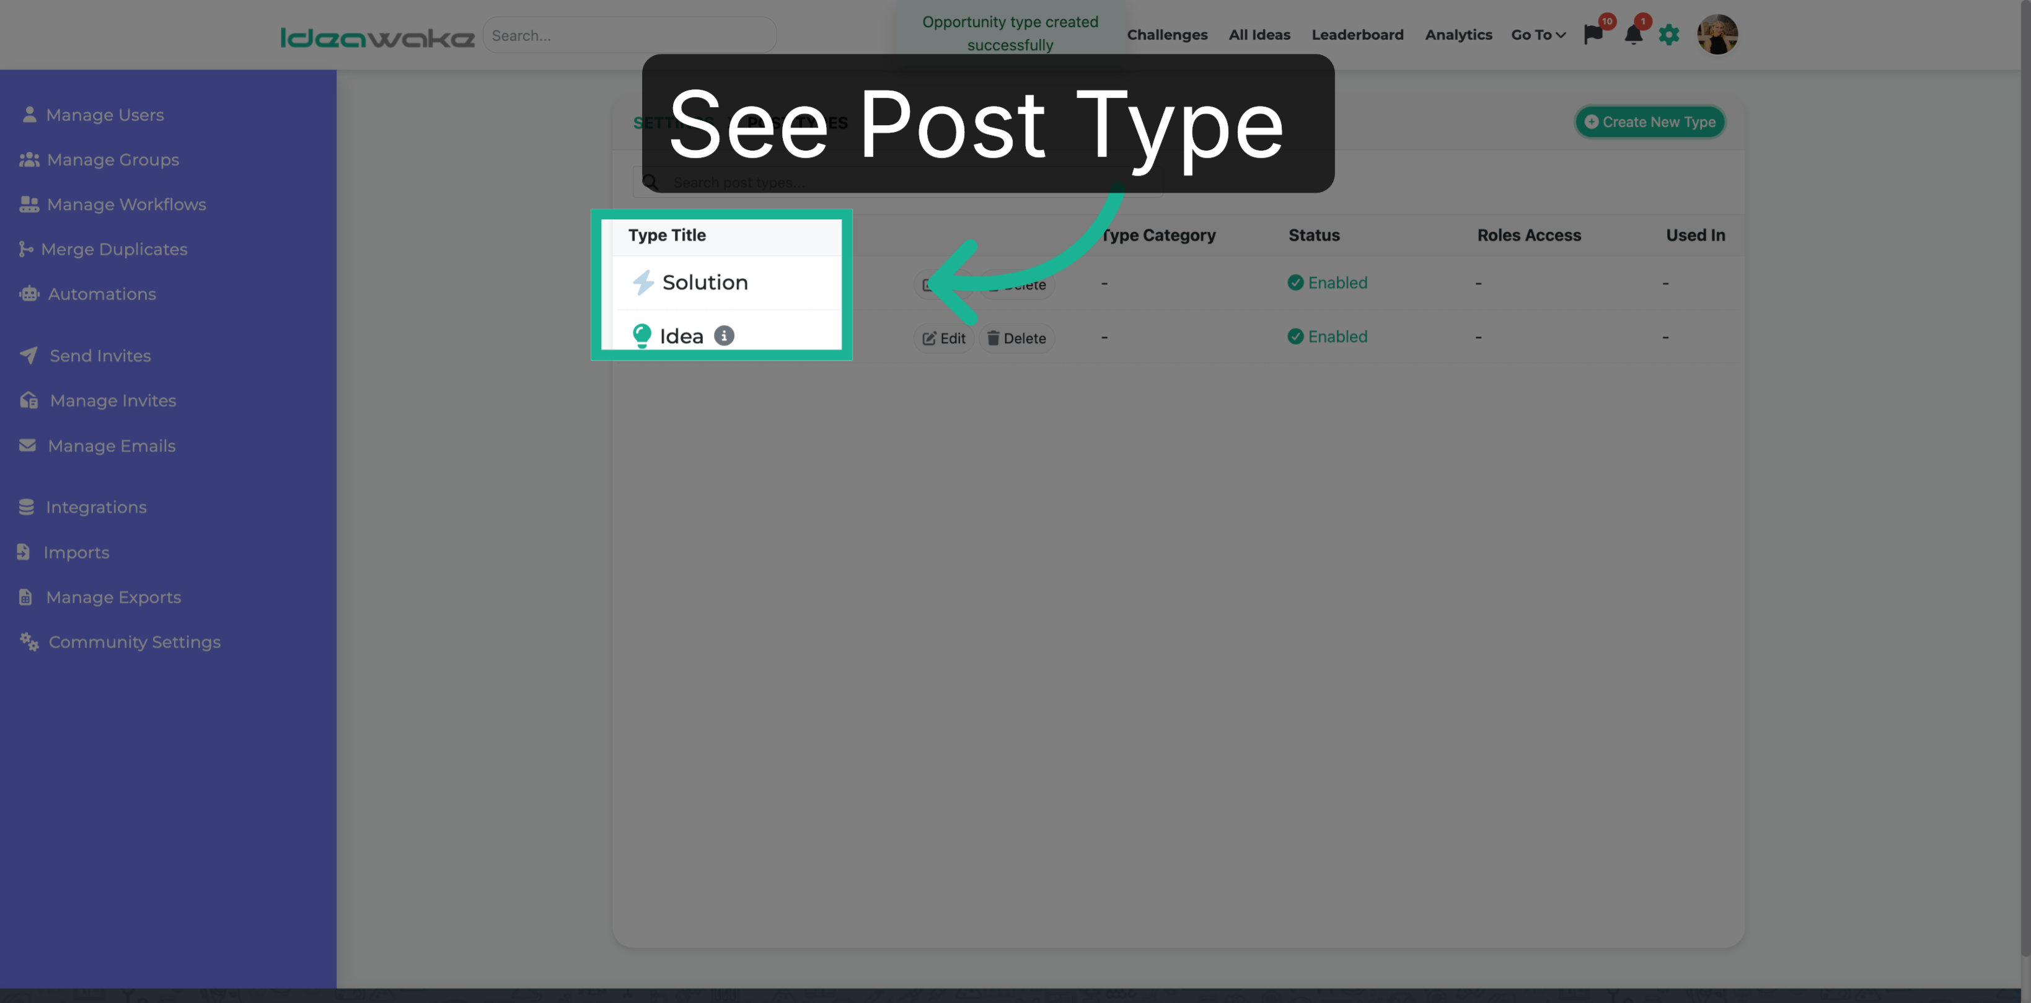
Task: Open Community Settings
Action: [120, 642]
